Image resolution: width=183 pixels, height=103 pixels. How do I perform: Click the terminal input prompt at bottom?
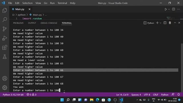click(37, 90)
